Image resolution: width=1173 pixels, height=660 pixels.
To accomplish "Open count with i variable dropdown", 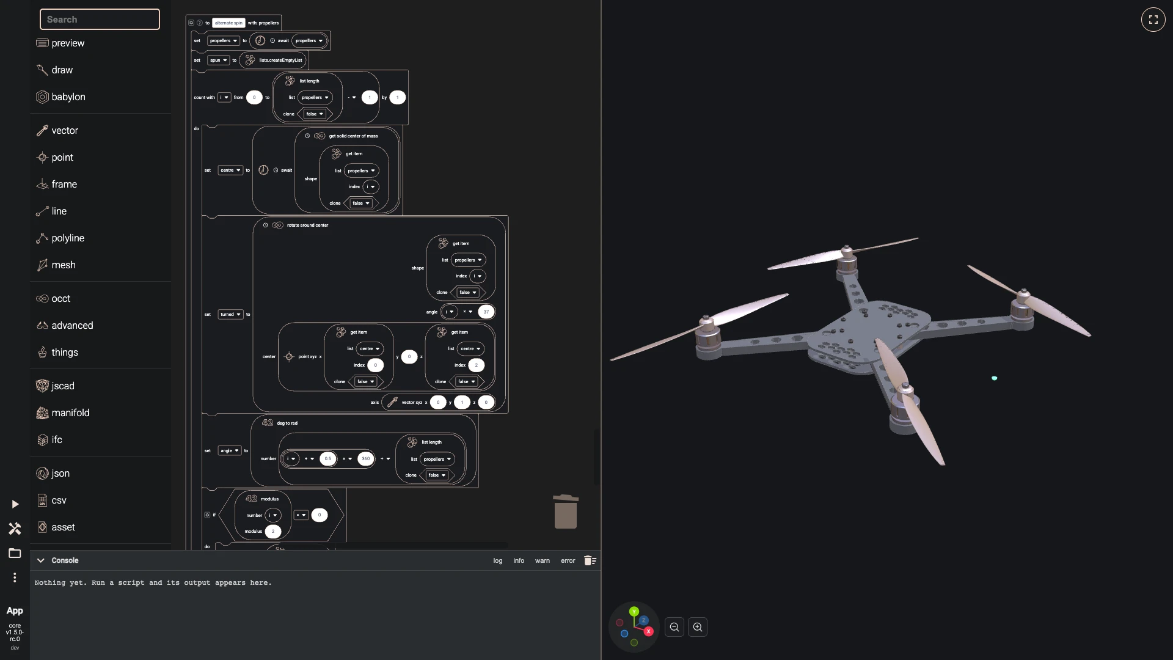I will 224,97.
